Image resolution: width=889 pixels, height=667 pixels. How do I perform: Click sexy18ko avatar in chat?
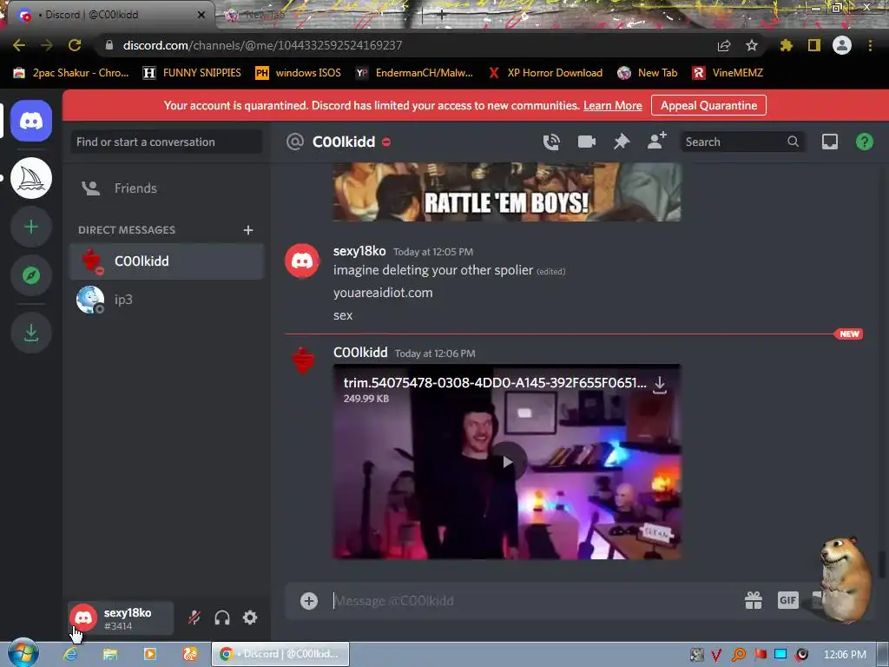302,261
